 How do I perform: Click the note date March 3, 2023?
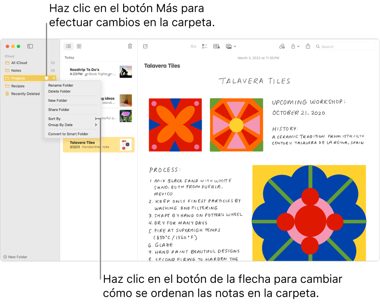coord(258,58)
